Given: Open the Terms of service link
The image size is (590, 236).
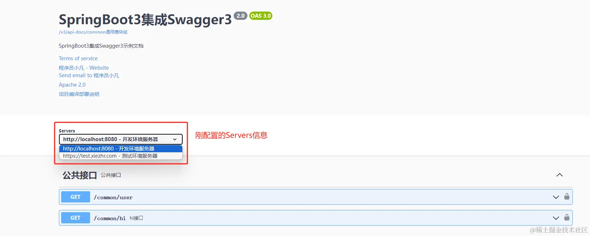Looking at the screenshot, I should pyautogui.click(x=78, y=58).
